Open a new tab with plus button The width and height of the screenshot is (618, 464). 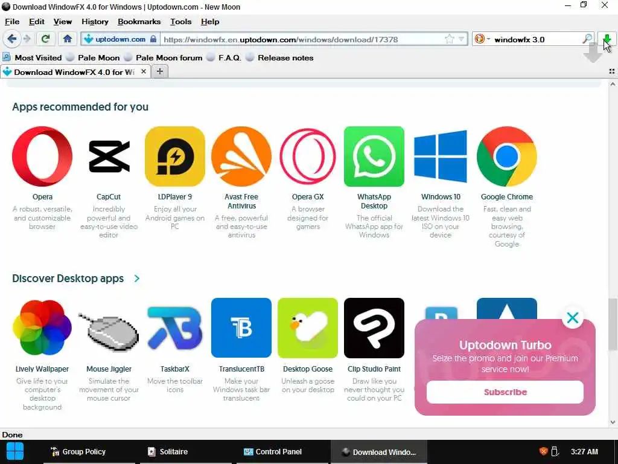point(159,71)
